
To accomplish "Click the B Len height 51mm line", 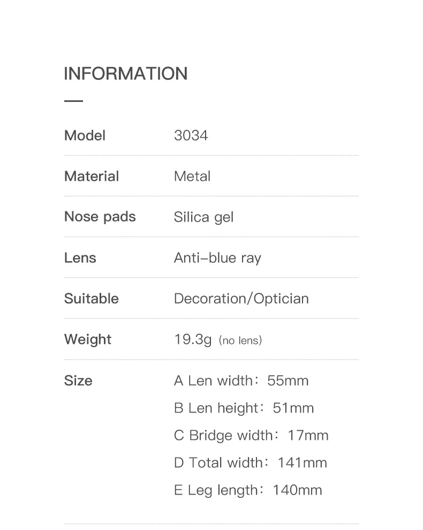I will [x=244, y=408].
